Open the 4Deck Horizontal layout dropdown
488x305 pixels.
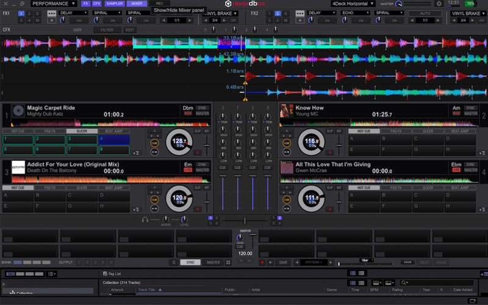pyautogui.click(x=353, y=4)
